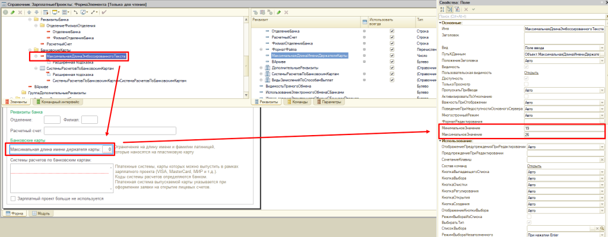Screen dimensions: 608x237
Task: Check 'Зарплатный проект больше не используется' checkbox
Action: pos(14,198)
